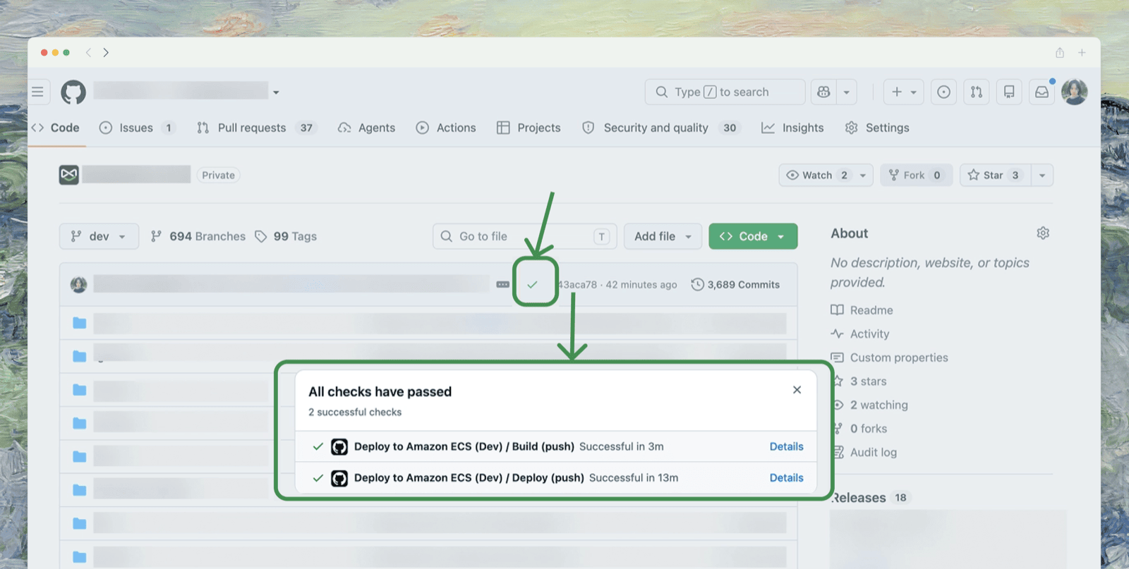Screen dimensions: 1129x569
Task: Open the pull requests shortcut icon in header
Action: coord(977,92)
